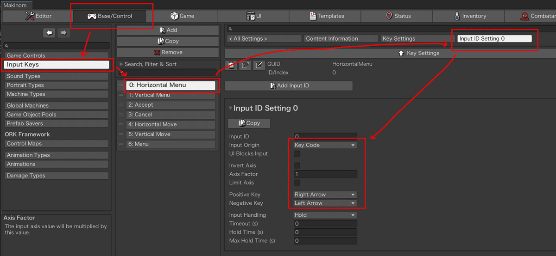
Task: Switch to the Game tab
Action: click(x=182, y=16)
